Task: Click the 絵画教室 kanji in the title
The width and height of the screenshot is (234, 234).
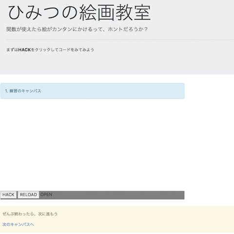Action: coord(115,13)
